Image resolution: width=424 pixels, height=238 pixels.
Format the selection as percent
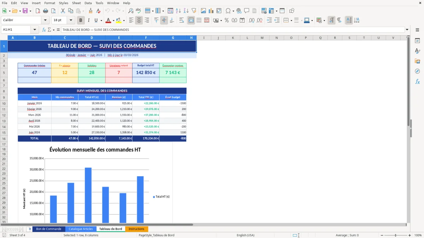pos(227,20)
